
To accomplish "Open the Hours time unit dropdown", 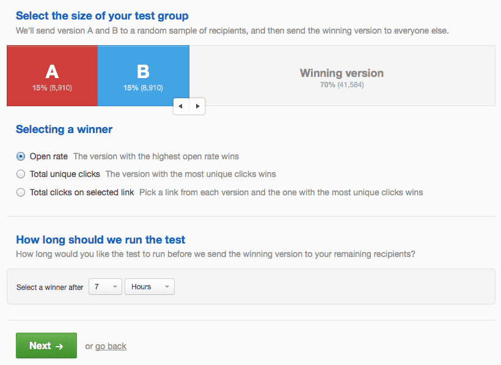I will 149,286.
